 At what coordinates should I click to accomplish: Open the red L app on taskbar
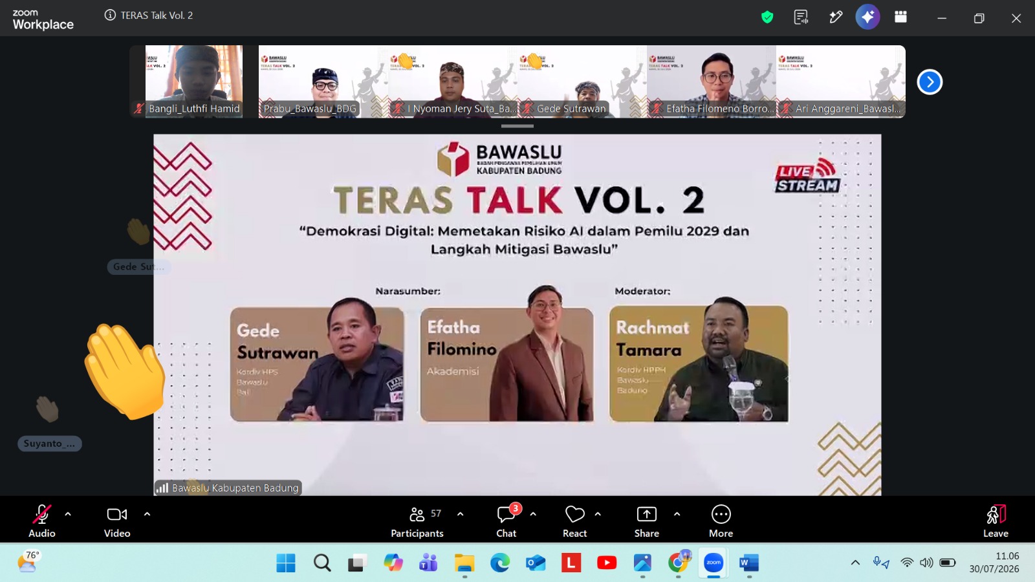point(571,563)
